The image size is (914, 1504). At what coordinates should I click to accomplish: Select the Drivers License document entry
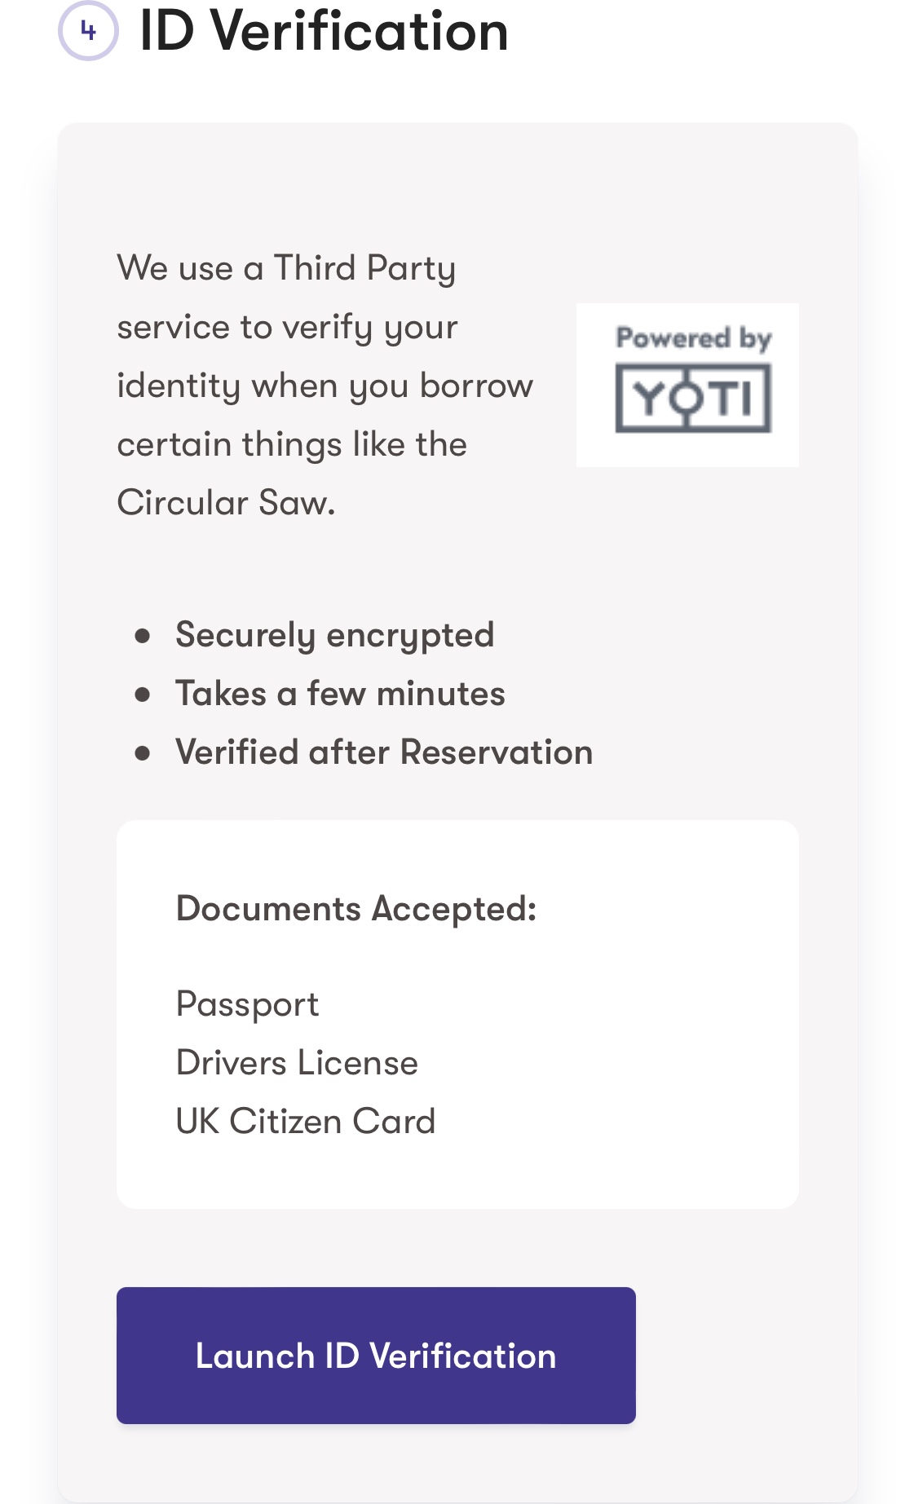click(297, 1063)
